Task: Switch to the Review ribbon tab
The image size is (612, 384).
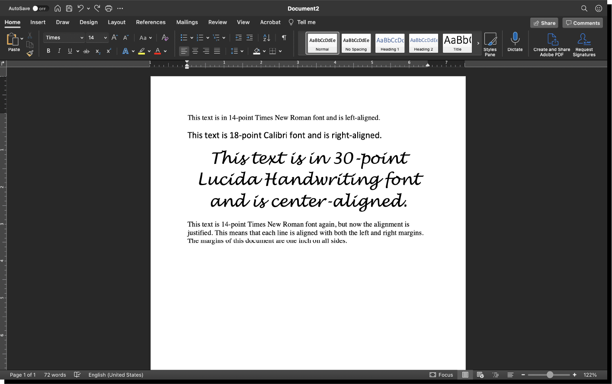Action: pyautogui.click(x=217, y=22)
